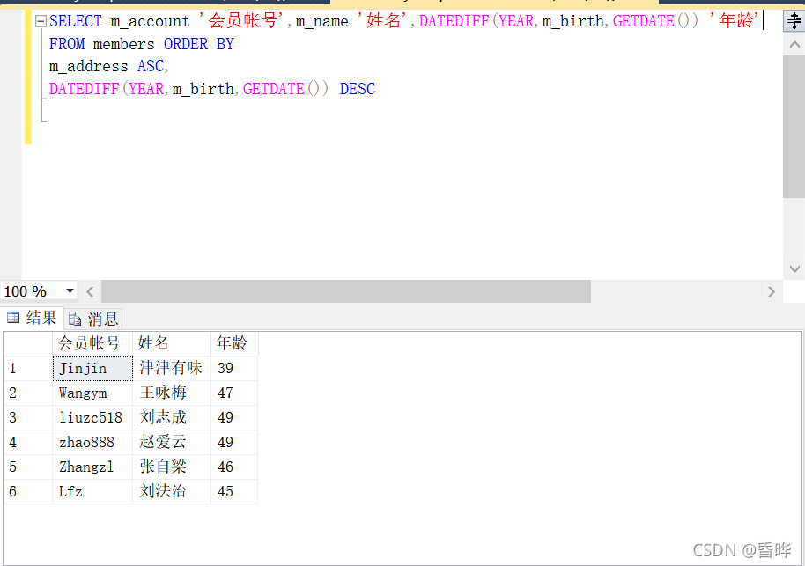This screenshot has height=566, width=805.
Task: Select the Zhangzl cell
Action: pos(92,467)
